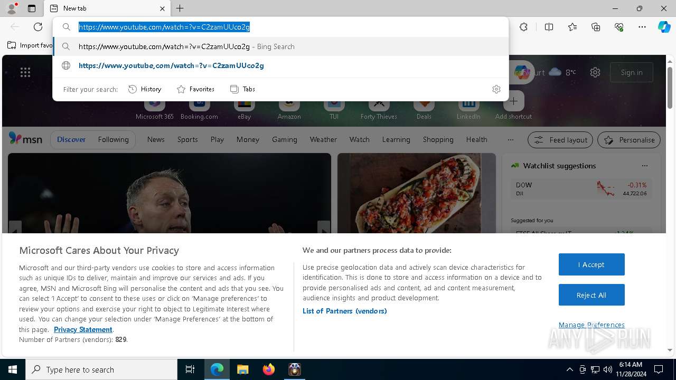Viewport: 676px width, 380px height.
Task: Open the Windows Start menu
Action: point(13,369)
